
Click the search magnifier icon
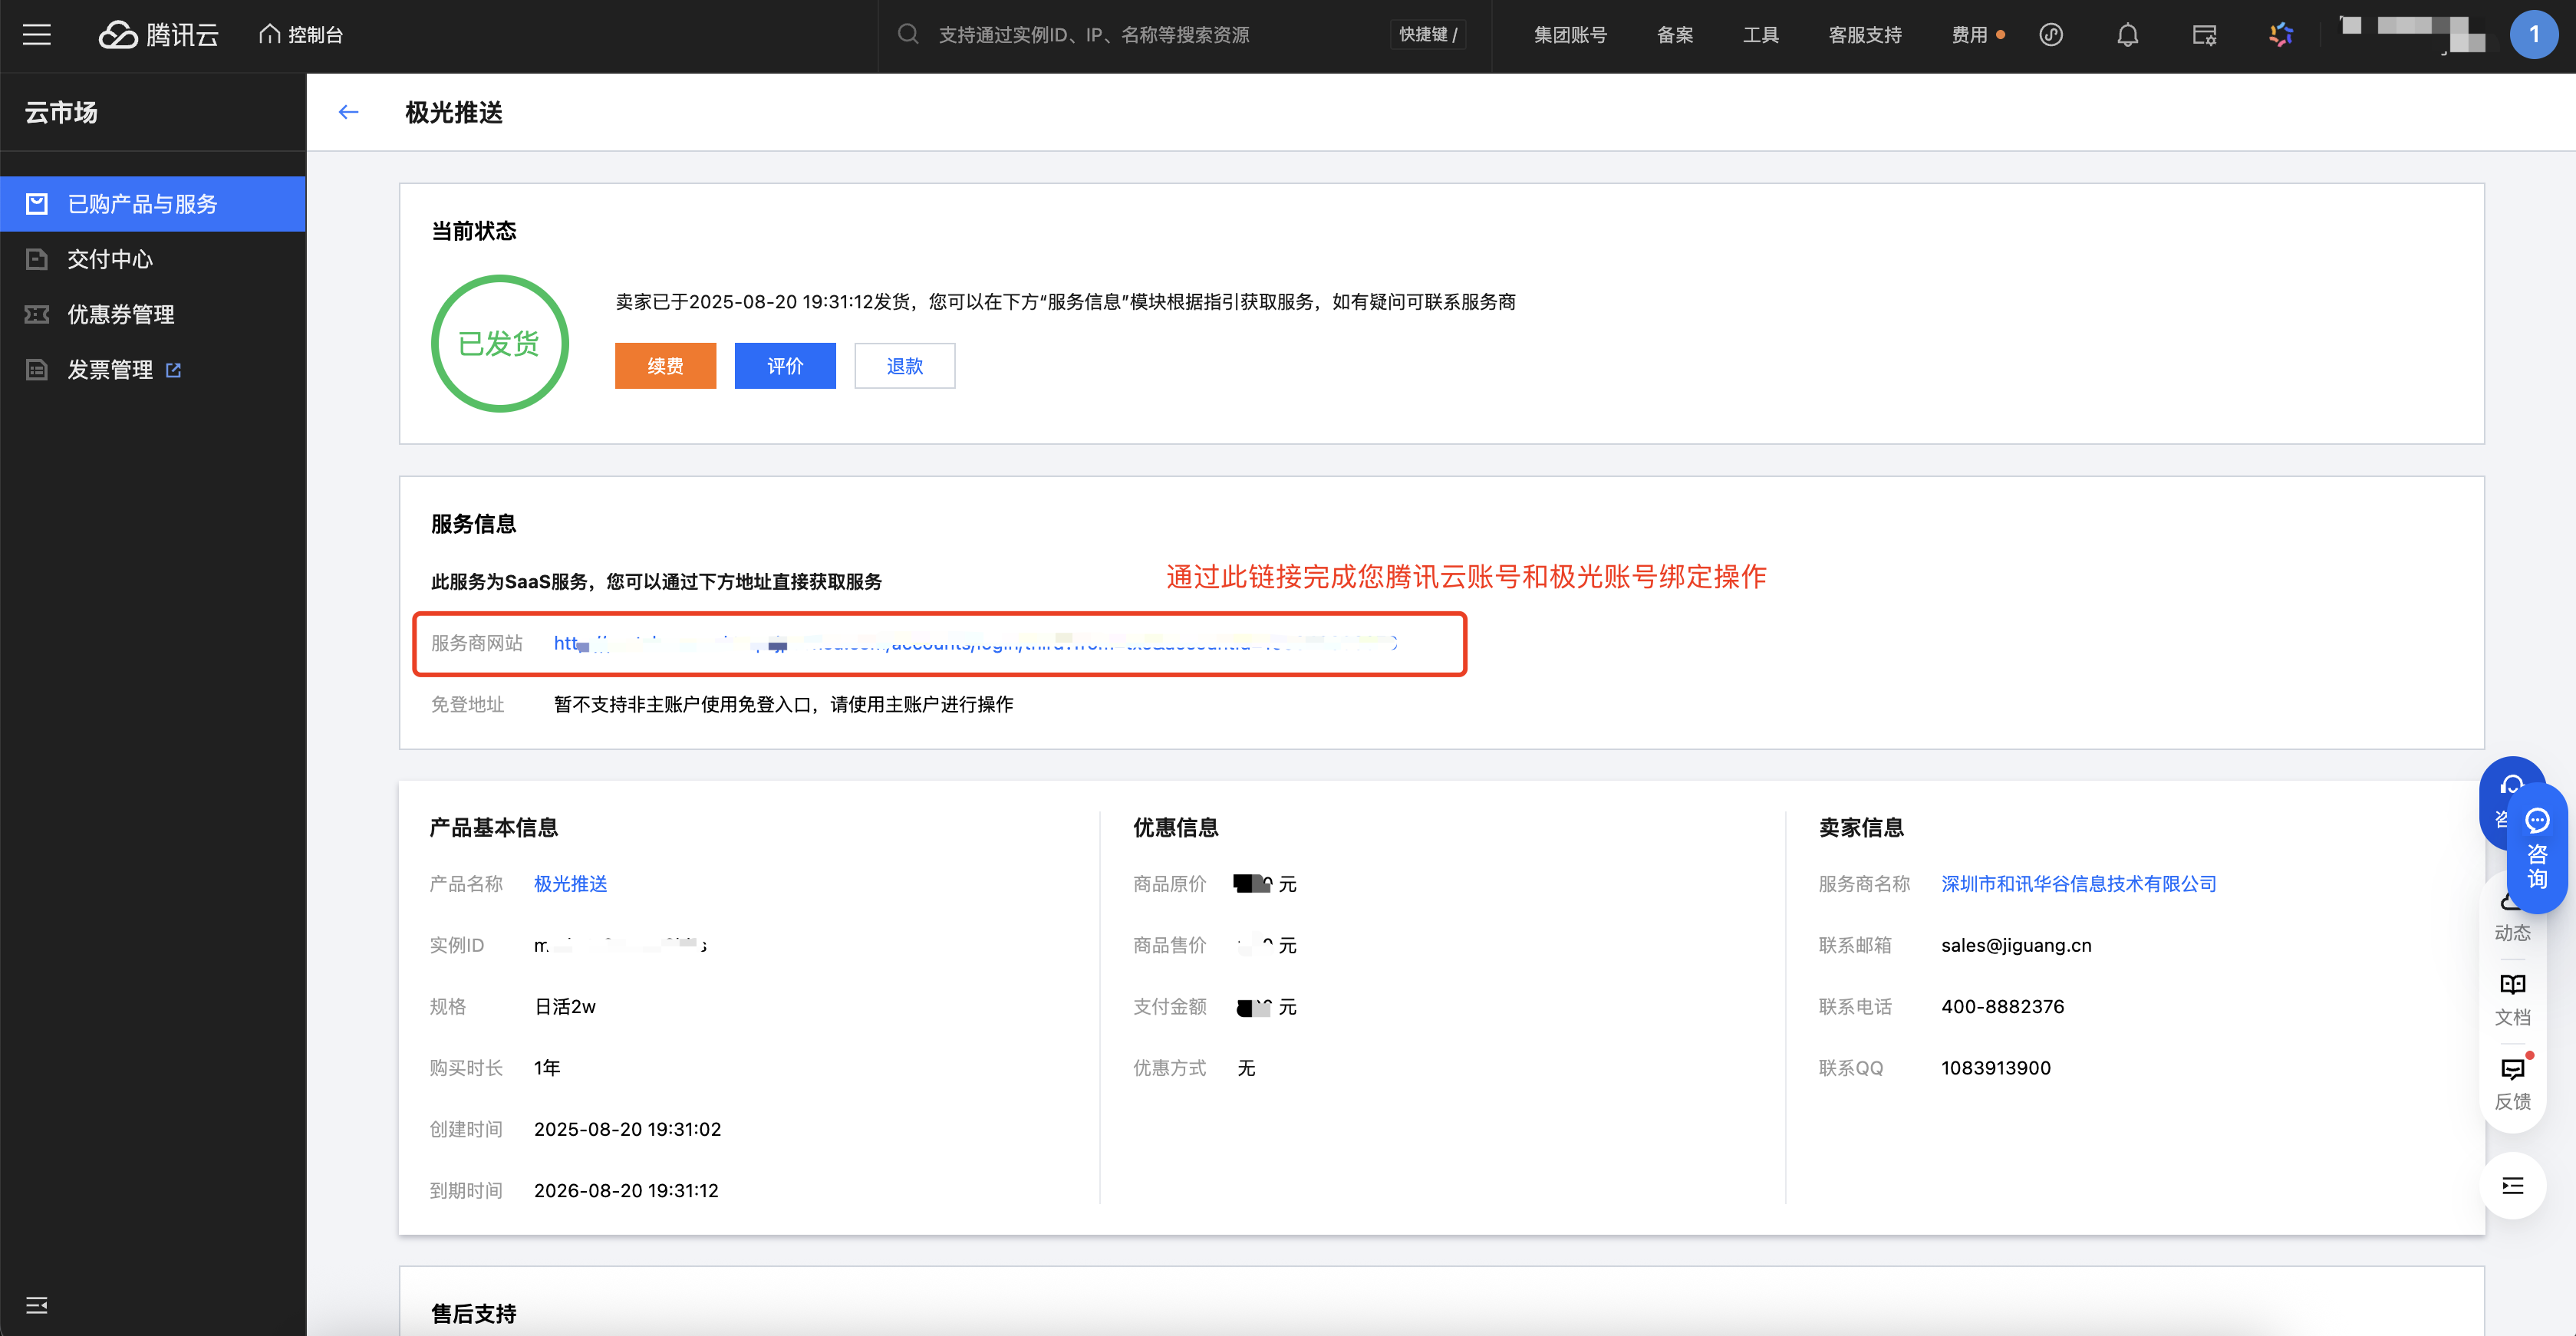[x=908, y=35]
